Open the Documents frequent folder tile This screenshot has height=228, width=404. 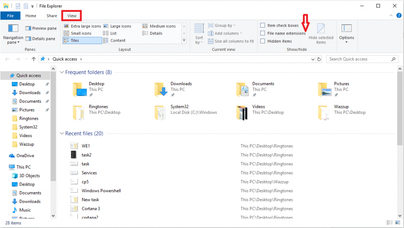tap(255, 89)
